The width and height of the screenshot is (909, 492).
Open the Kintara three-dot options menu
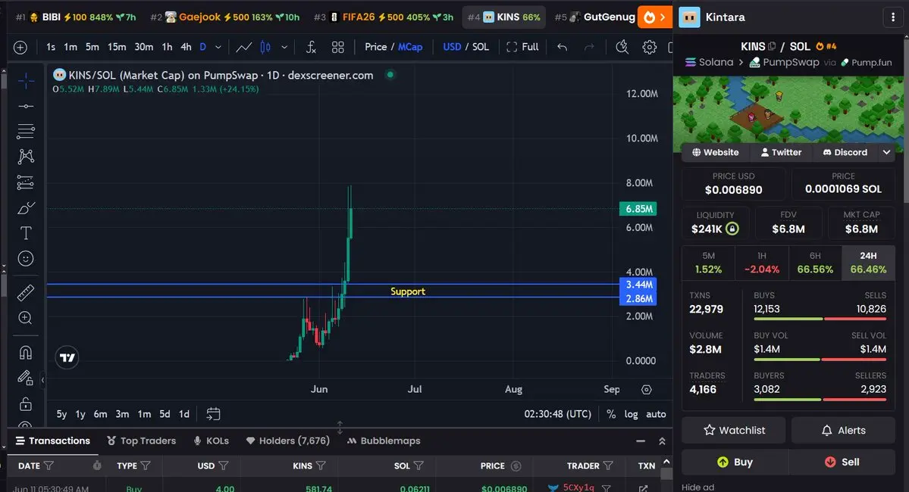click(x=893, y=17)
